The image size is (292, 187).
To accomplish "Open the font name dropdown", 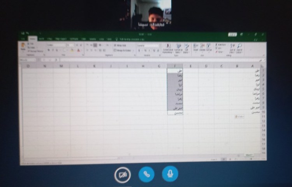I will (x=56, y=45).
